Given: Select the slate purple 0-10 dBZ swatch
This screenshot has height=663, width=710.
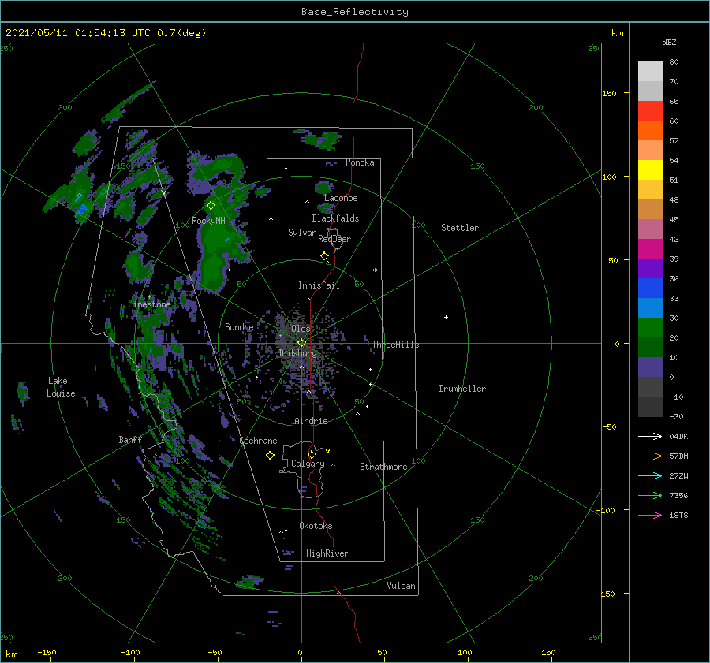Looking at the screenshot, I should 650,367.
